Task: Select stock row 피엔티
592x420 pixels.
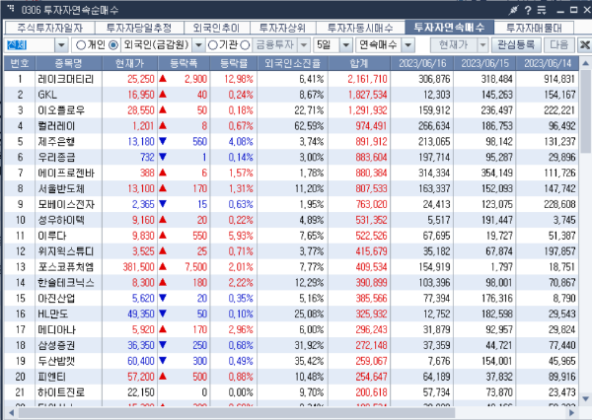Action: 291,377
